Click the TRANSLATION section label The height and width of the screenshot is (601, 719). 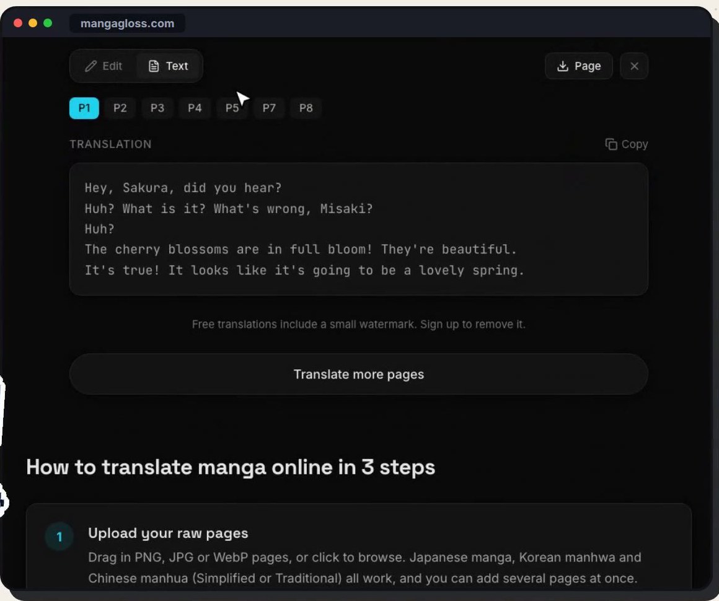110,144
